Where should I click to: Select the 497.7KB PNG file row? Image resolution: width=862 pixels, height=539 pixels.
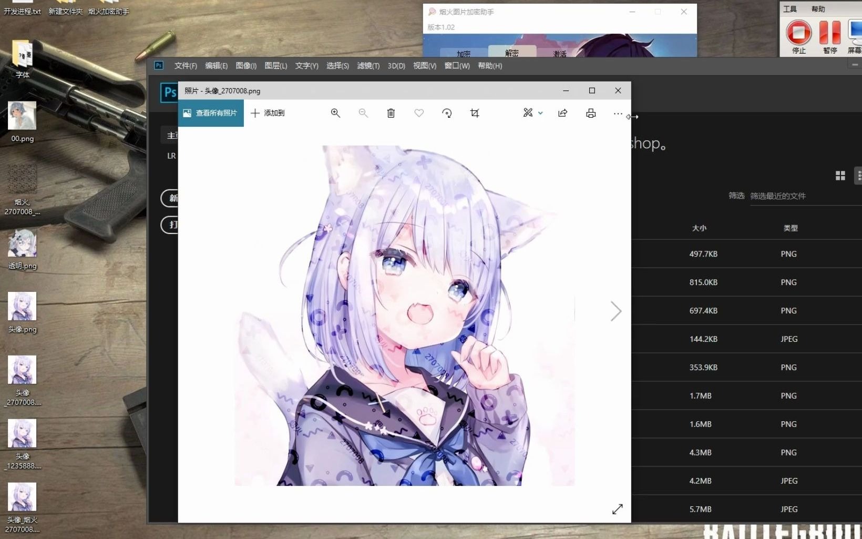(746, 254)
